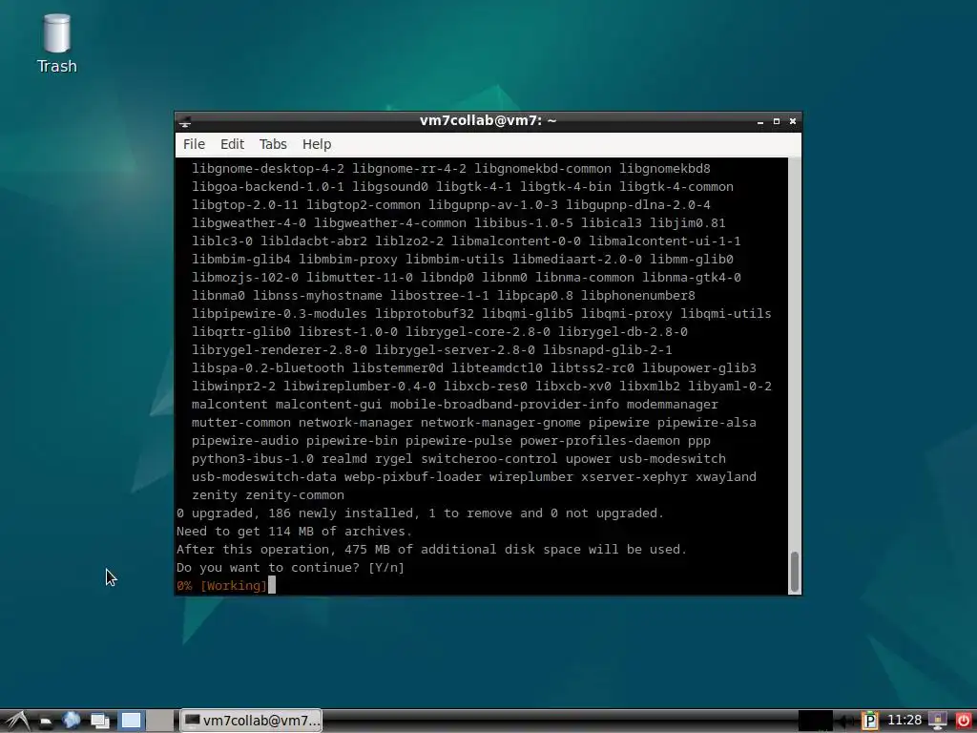Viewport: 977px width, 733px height.
Task: Click the 'zenity-common' package name
Action: (x=294, y=495)
